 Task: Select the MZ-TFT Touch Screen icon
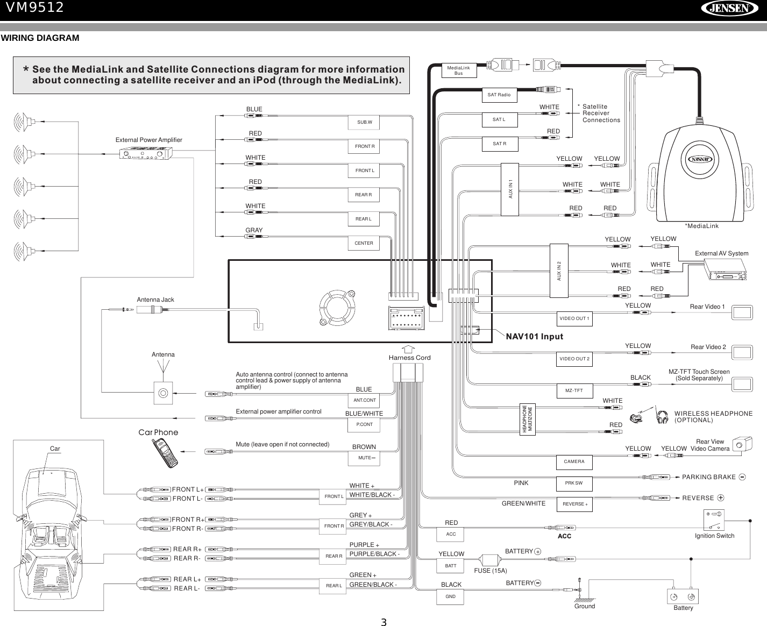coord(742,384)
